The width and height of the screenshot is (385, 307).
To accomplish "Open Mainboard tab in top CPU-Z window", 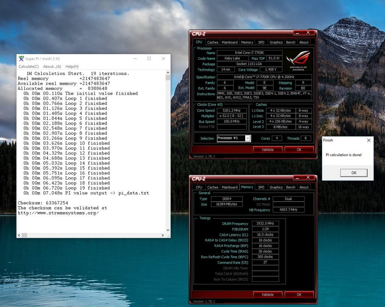I will tap(230, 42).
